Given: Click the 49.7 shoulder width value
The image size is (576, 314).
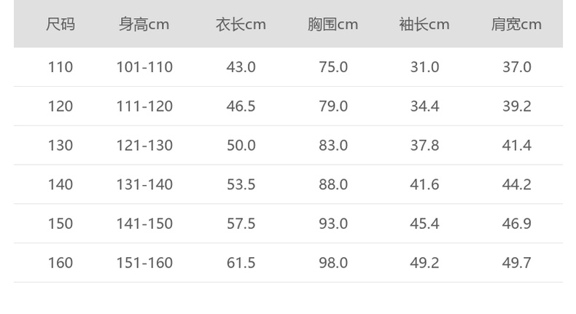Looking at the screenshot, I should (516, 263).
